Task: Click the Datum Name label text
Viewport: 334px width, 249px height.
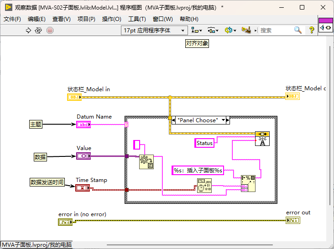Action: point(94,117)
